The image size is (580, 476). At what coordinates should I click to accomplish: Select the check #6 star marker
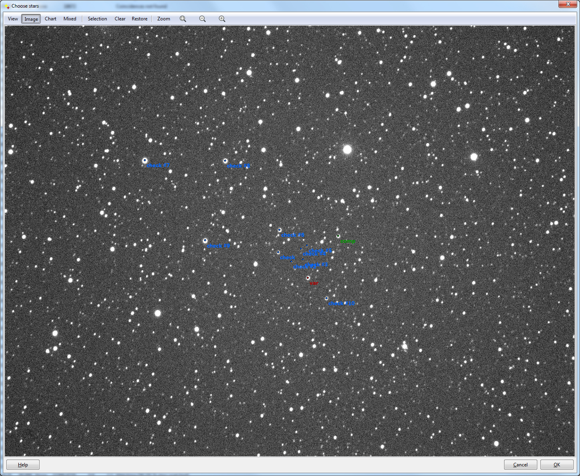pyautogui.click(x=280, y=230)
